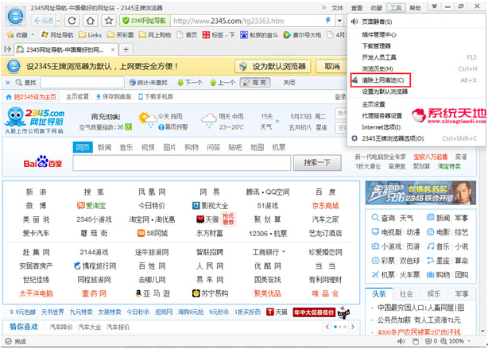Screen dimensions: 488x349
Task: Click next arrow in 猜你喜欢 carousel
Action: coord(353,327)
